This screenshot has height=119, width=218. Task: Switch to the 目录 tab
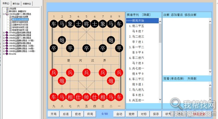click(6, 3)
